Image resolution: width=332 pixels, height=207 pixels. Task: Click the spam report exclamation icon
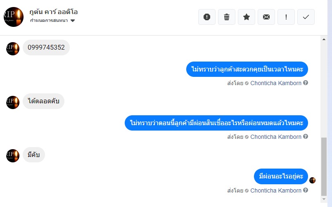[x=207, y=17]
